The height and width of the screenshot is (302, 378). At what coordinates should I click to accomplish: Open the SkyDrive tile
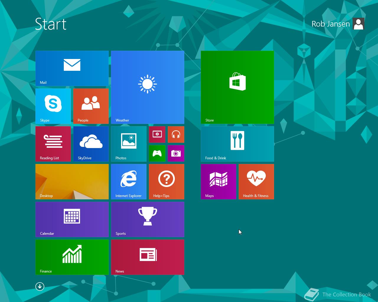(91, 144)
